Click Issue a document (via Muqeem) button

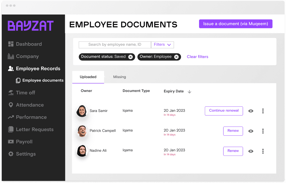[x=235, y=24]
